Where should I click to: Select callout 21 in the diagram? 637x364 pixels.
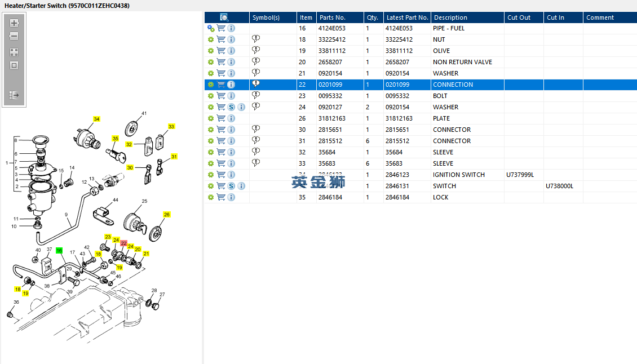point(146,254)
